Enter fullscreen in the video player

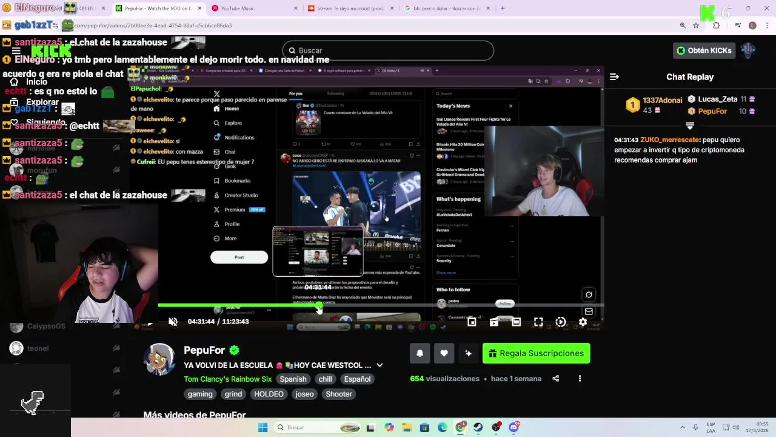click(x=538, y=322)
